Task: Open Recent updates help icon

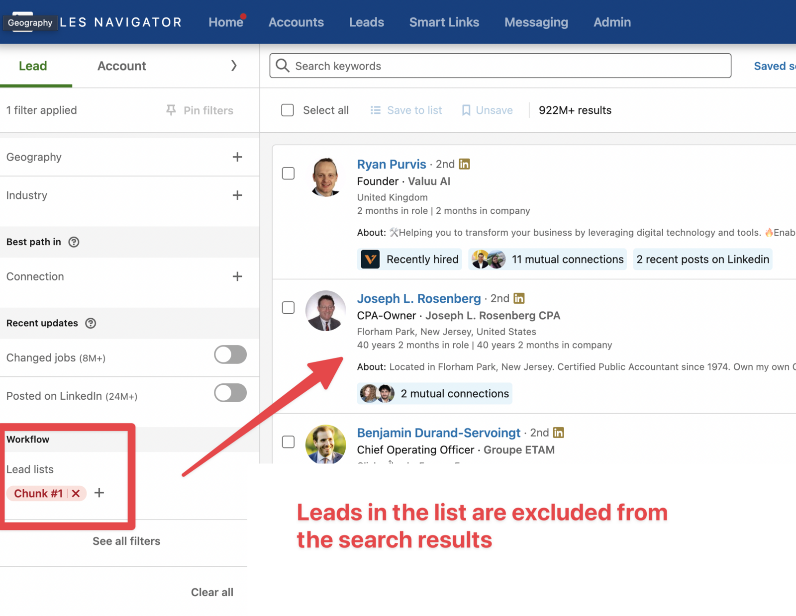Action: pyautogui.click(x=91, y=323)
